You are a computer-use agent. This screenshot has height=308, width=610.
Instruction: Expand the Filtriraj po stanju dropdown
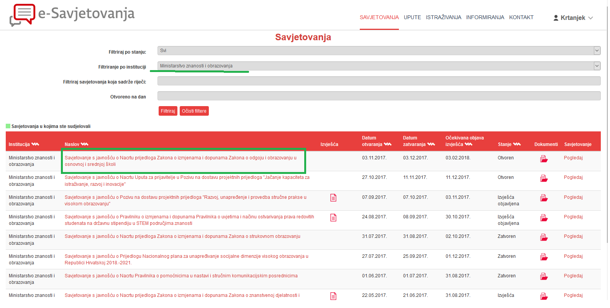coord(597,51)
